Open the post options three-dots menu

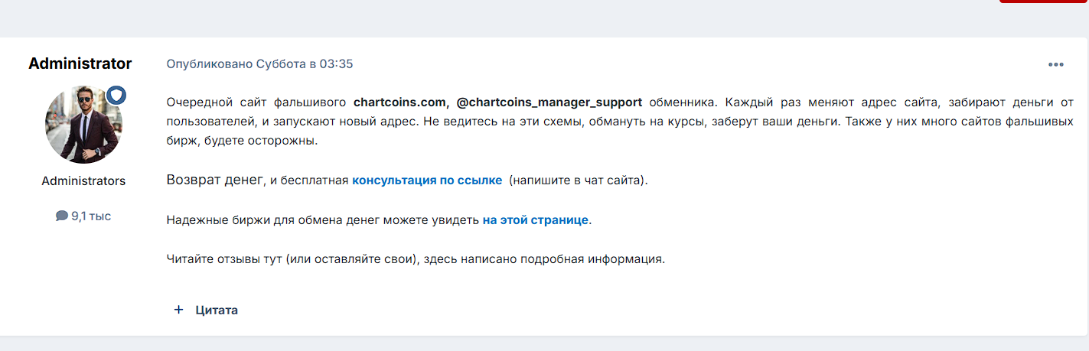[1056, 64]
